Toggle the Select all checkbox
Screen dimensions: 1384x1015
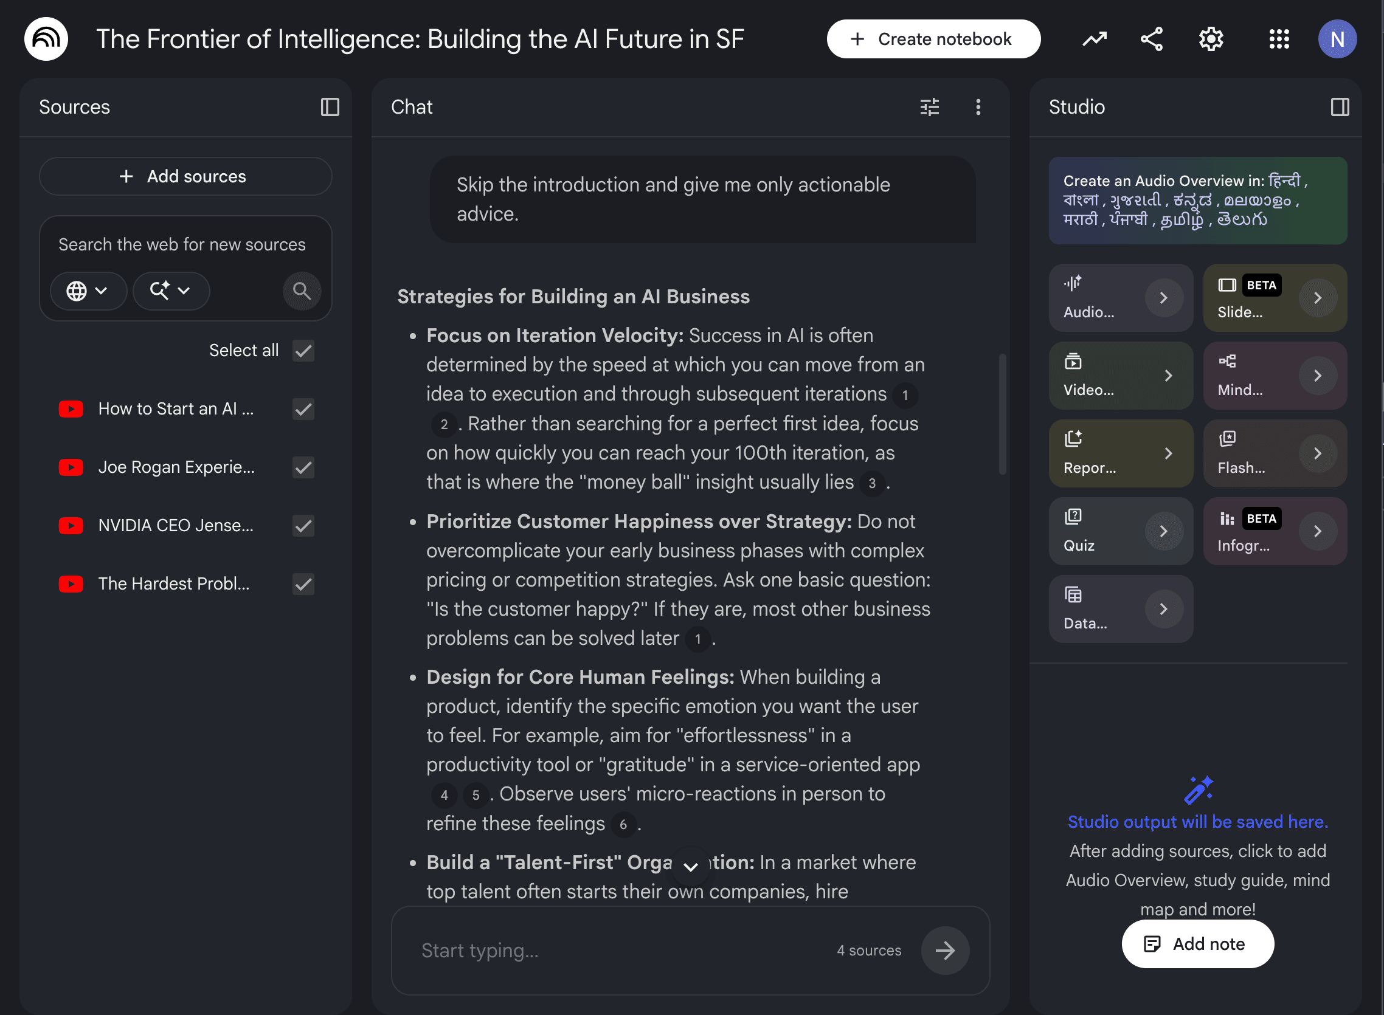(x=303, y=351)
